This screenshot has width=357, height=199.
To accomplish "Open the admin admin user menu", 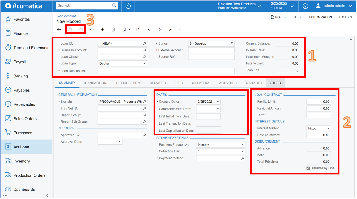I will coord(334,6).
